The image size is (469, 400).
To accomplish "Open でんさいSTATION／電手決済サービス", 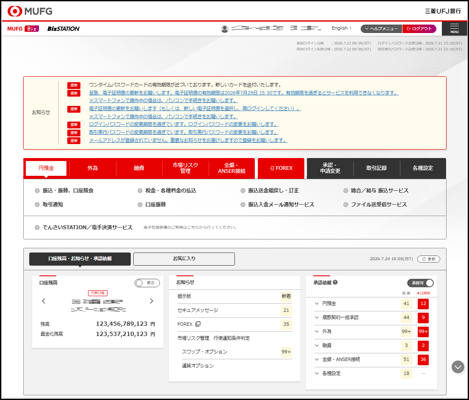I will click(83, 227).
